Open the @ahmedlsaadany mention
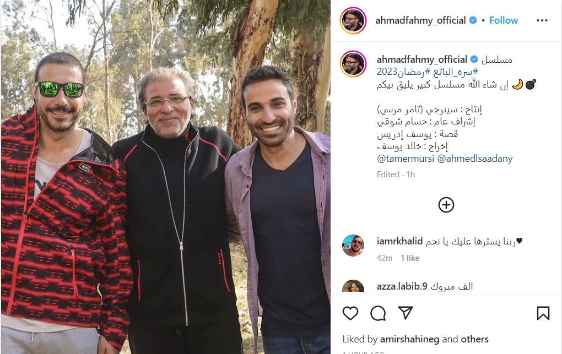Screen dimensions: 562x354 (475, 159)
